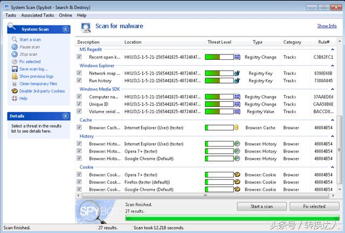Viewport: 345px width, 233px height.
Task: Click cookie icon in Google Chrome cookie row
Action: tap(237, 189)
